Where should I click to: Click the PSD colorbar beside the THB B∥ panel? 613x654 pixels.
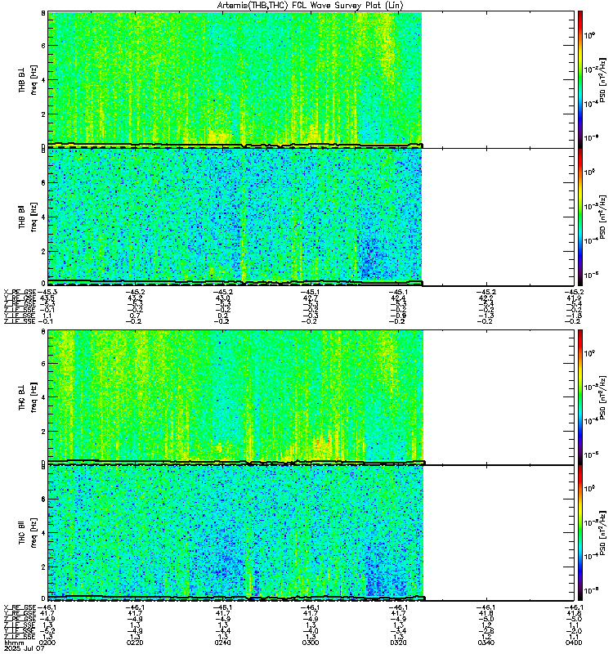point(580,217)
